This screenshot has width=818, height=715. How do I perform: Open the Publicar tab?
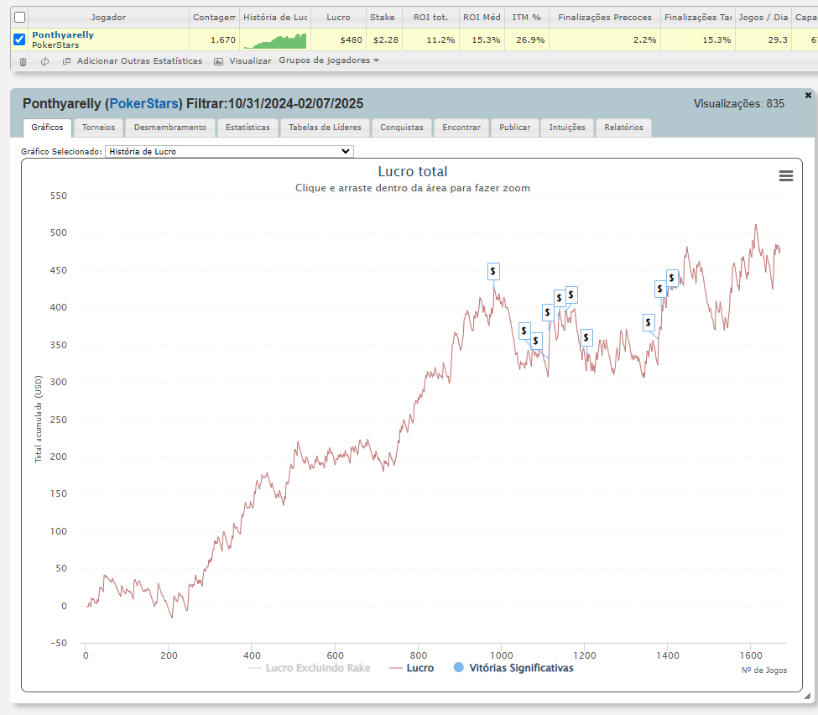pyautogui.click(x=515, y=128)
